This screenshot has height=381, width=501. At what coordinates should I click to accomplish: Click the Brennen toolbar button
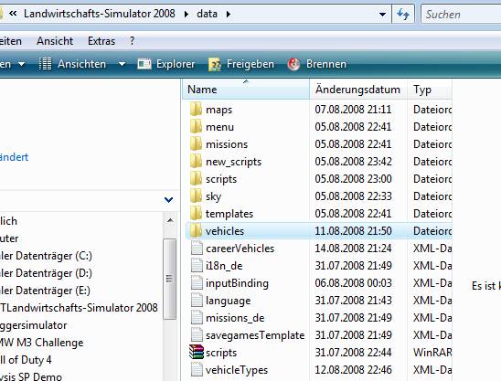pos(316,64)
